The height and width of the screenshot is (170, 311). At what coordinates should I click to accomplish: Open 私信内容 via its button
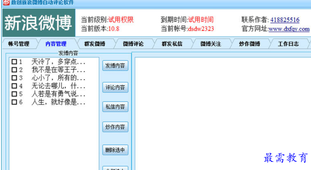115,107
